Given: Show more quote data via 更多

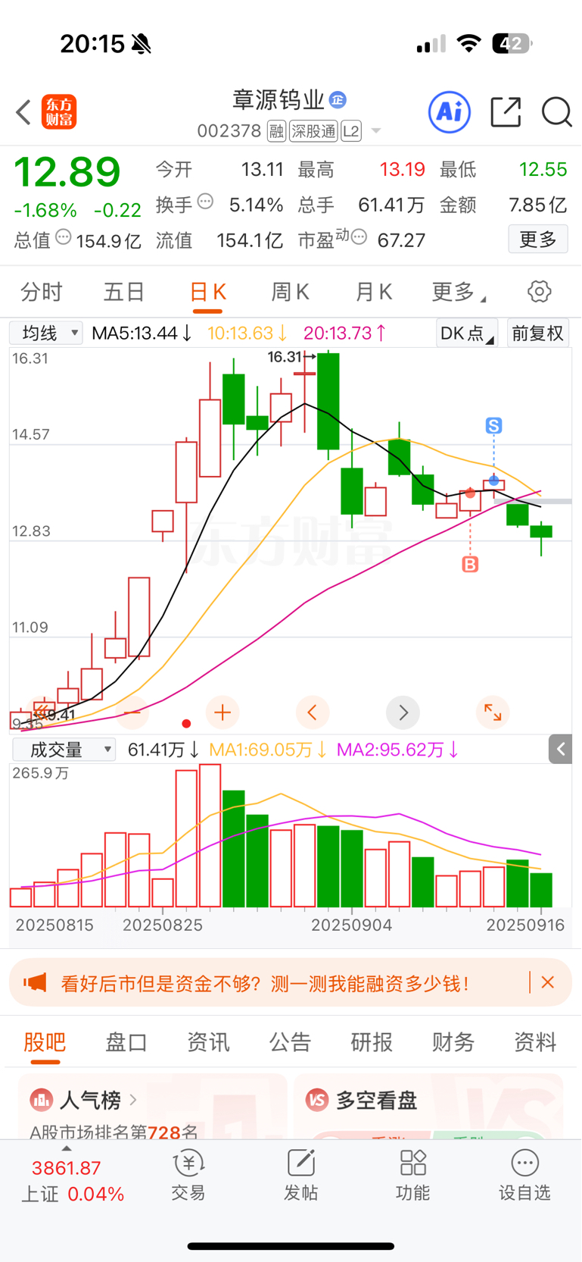Looking at the screenshot, I should click(x=538, y=240).
